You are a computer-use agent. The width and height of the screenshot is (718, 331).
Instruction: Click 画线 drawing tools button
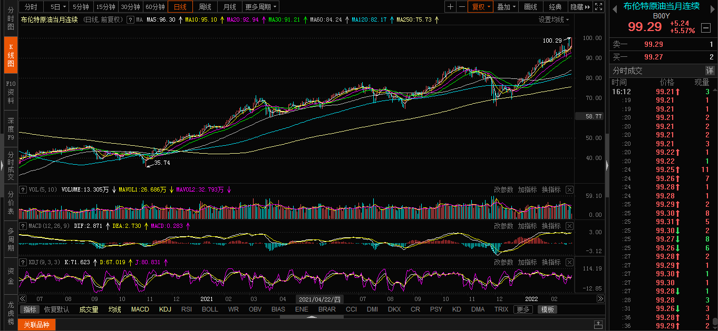point(531,7)
